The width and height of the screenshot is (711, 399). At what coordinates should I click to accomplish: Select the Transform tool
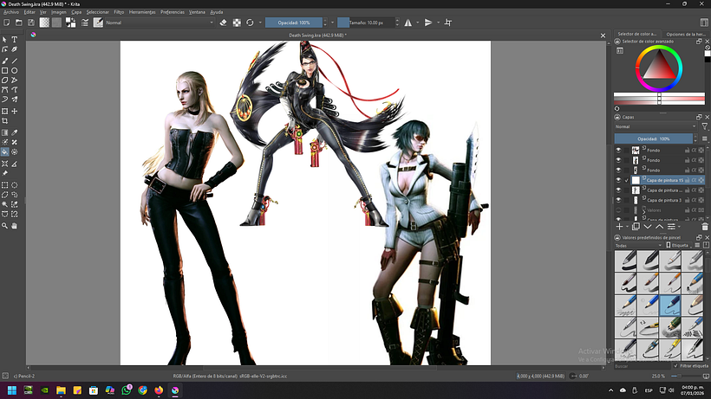[x=5, y=112]
